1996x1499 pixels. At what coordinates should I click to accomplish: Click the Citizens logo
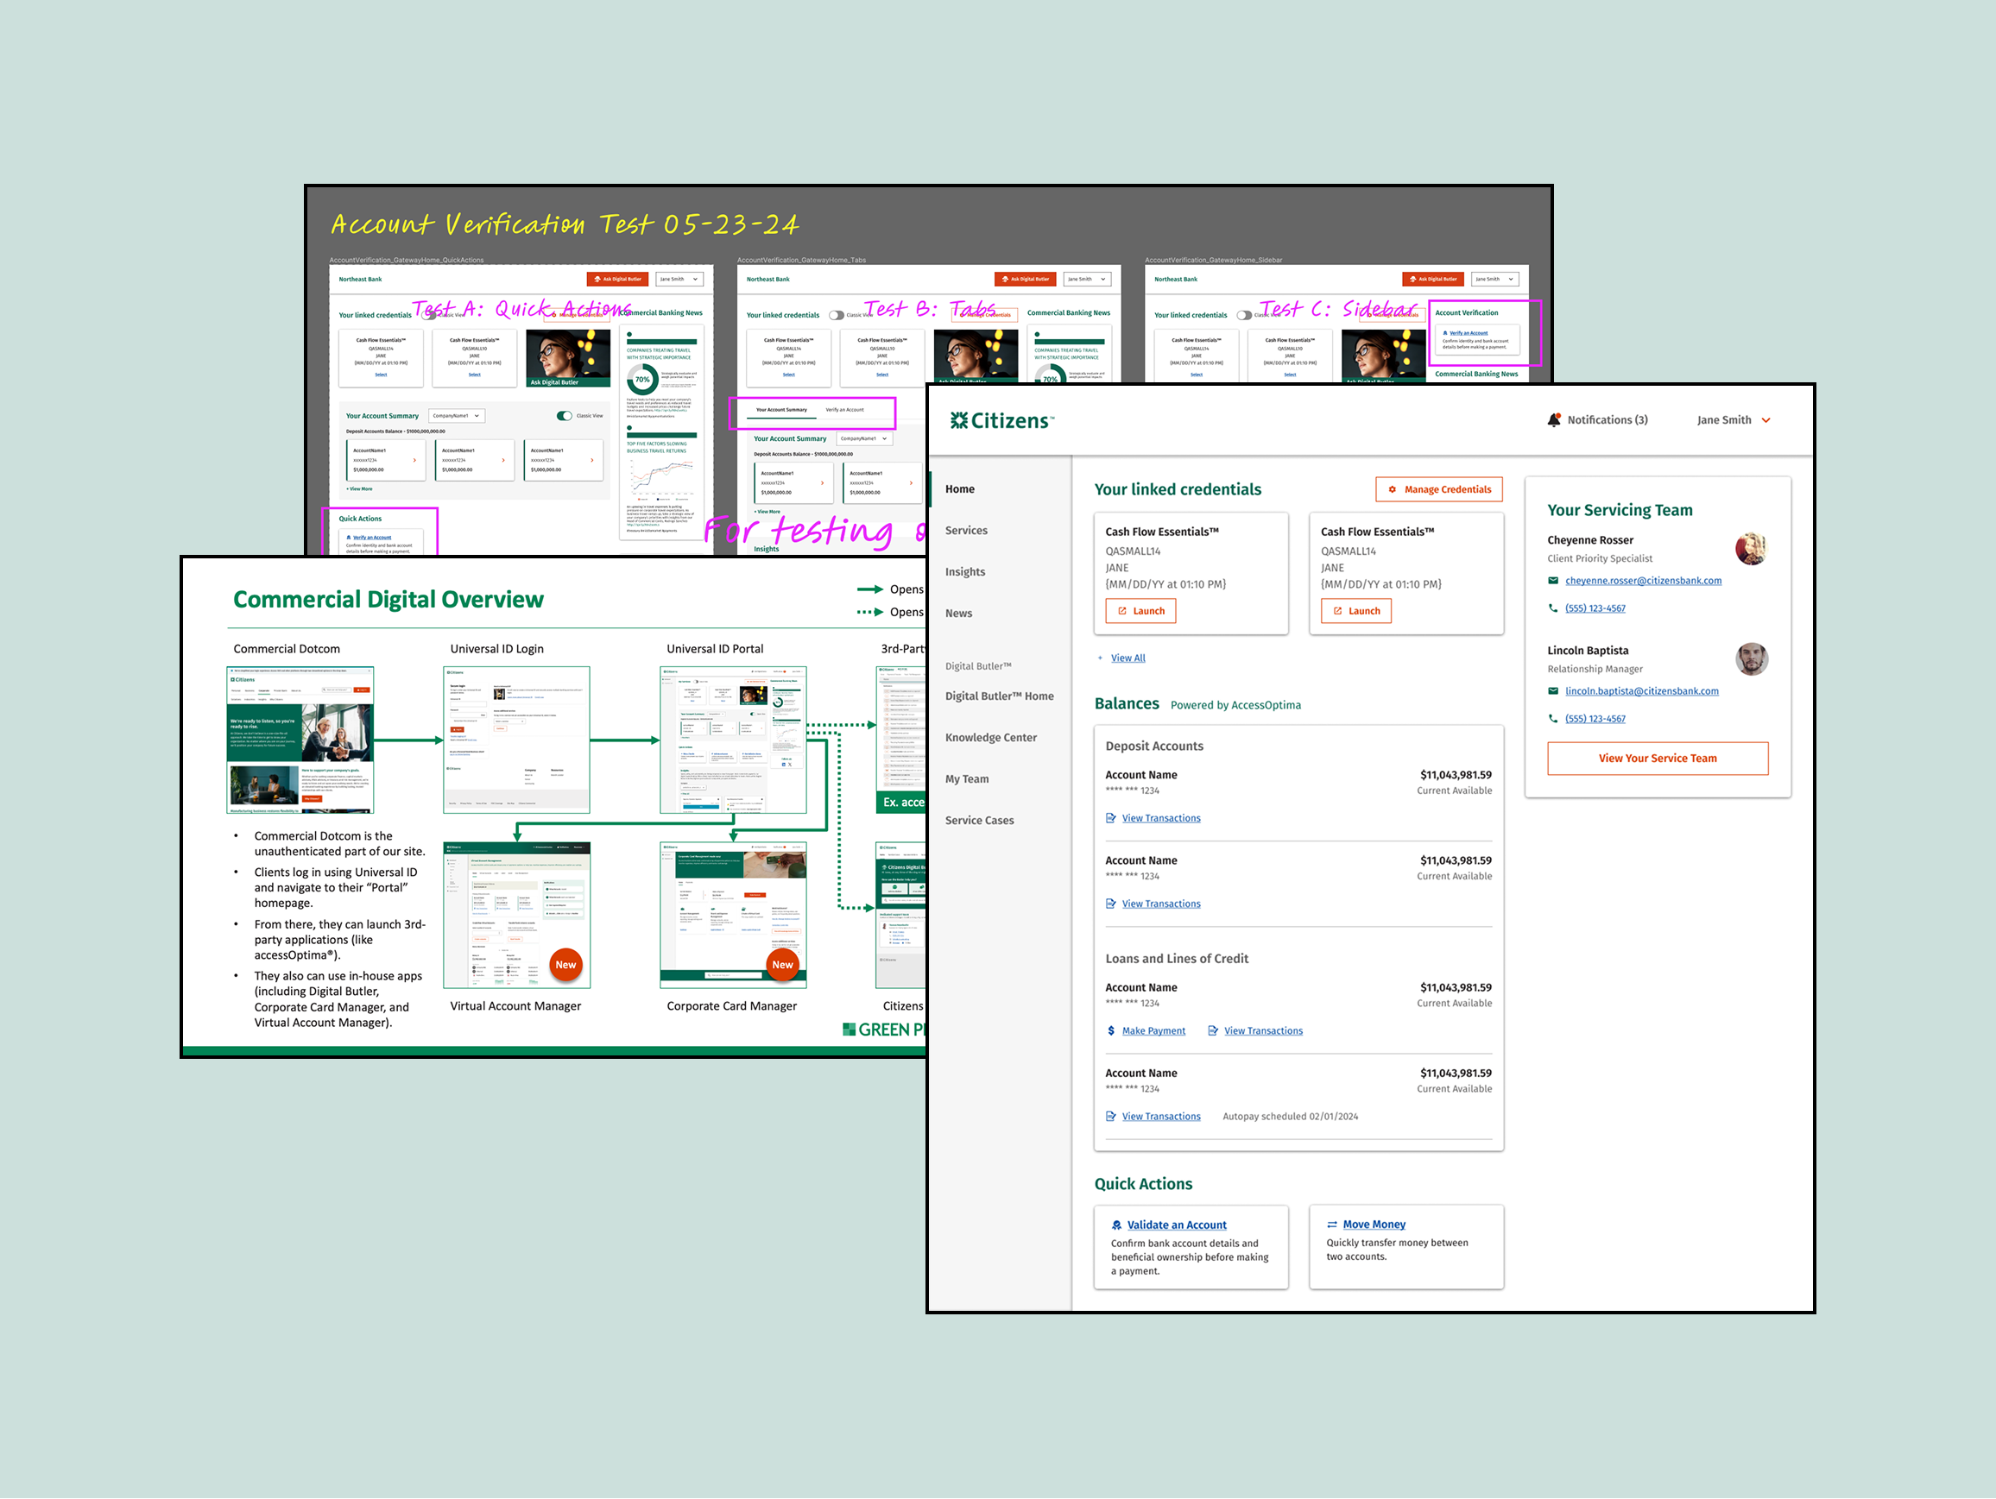(x=1001, y=420)
